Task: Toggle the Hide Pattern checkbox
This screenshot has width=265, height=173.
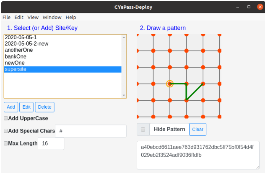Action: click(143, 130)
